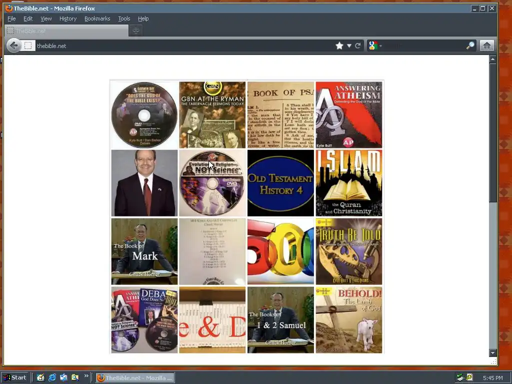Viewport: 512px width, 384px height.
Task: Open The Book of Mark thumbnail
Action: point(144,251)
